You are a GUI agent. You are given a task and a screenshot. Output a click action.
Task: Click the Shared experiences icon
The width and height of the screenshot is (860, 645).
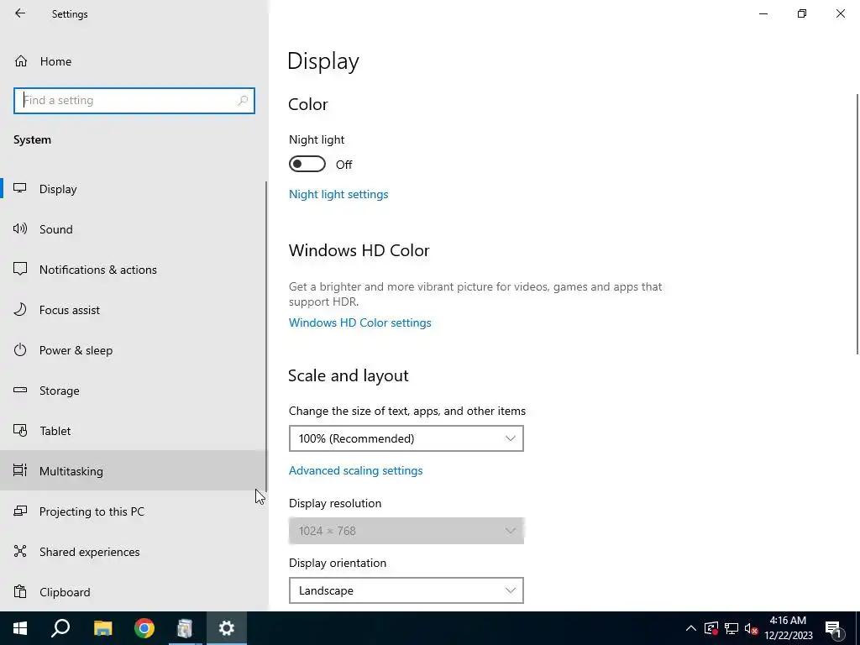tap(20, 551)
